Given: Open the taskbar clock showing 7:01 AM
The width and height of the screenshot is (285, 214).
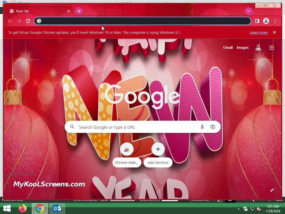Looking at the screenshot, I should [x=273, y=209].
